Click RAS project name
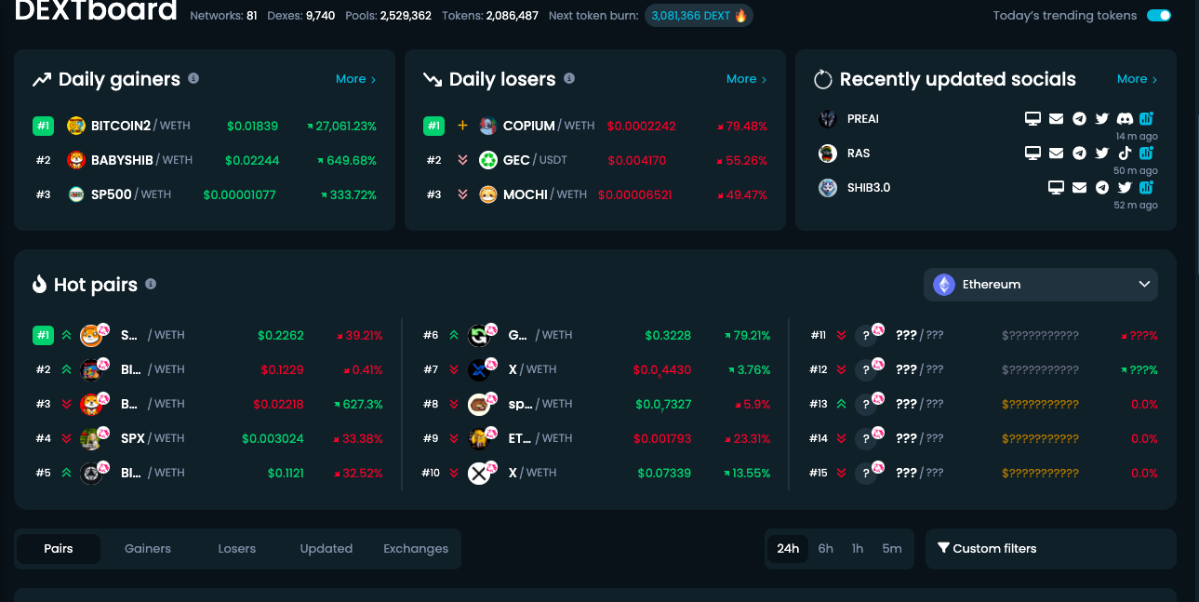The image size is (1199, 602). (859, 154)
